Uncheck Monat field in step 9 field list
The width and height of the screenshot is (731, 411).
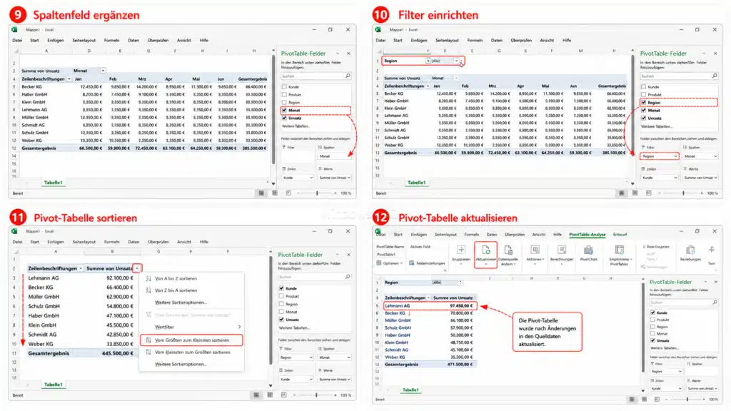[x=284, y=111]
